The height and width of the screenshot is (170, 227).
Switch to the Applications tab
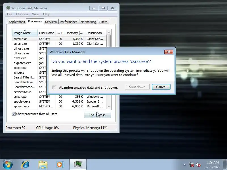[x=17, y=22]
